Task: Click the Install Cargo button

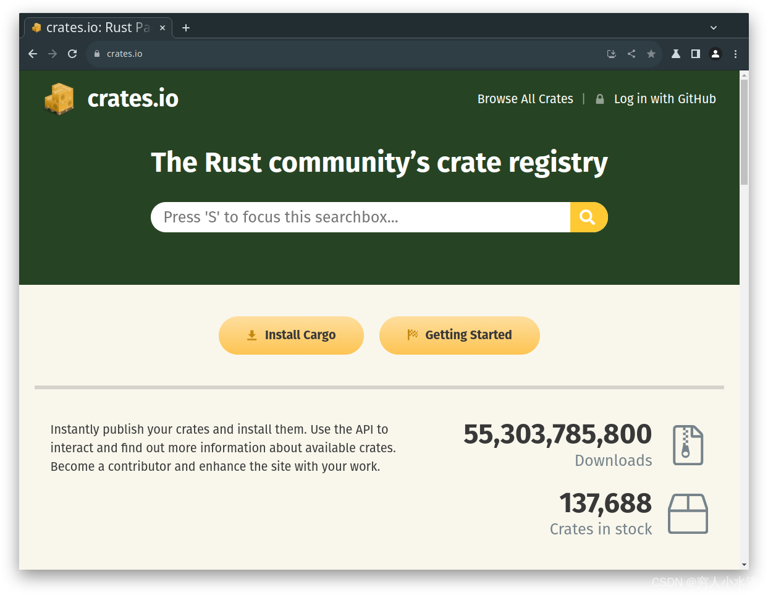Action: tap(291, 335)
